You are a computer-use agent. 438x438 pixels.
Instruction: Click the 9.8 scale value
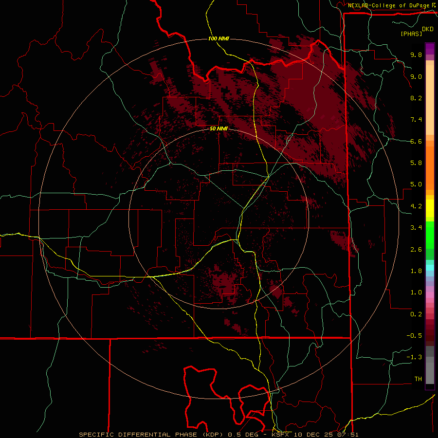coord(416,55)
